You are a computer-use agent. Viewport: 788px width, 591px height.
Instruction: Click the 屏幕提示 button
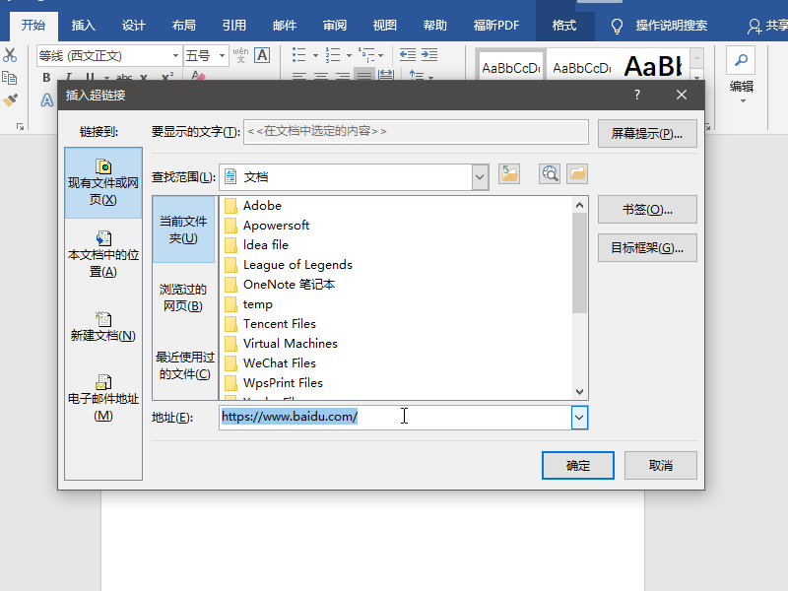(647, 134)
